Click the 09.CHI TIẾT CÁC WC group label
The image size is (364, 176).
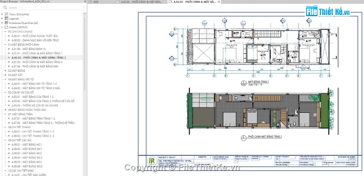(x=20, y=141)
